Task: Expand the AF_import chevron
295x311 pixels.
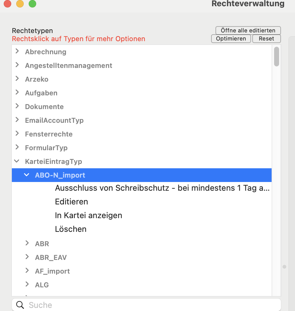Action: [27, 270]
